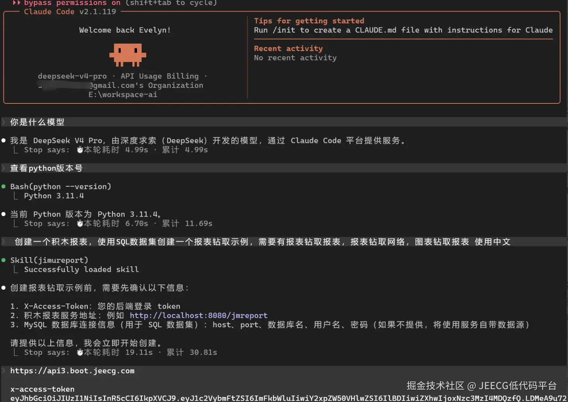This screenshot has width=568, height=402.
Task: Click the stop line showing 累计 30.81s
Action: 121,352
